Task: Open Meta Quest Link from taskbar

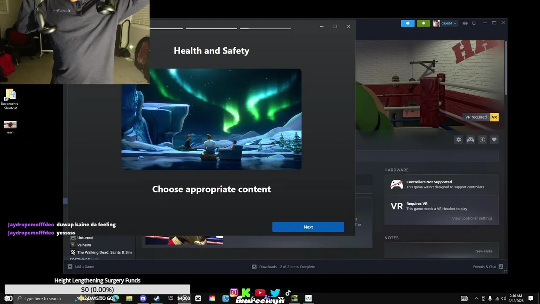Action: (x=308, y=299)
